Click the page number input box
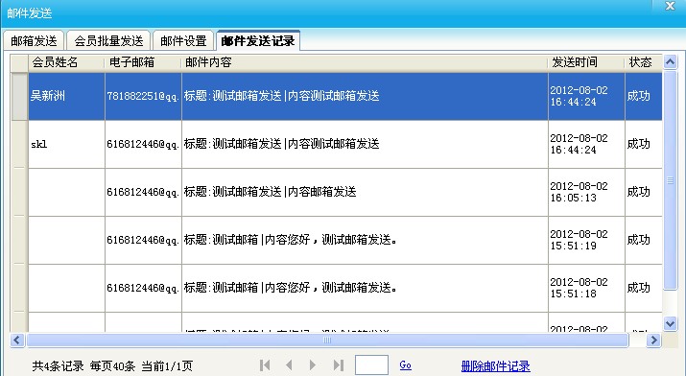The height and width of the screenshot is (376, 686). pos(371,365)
